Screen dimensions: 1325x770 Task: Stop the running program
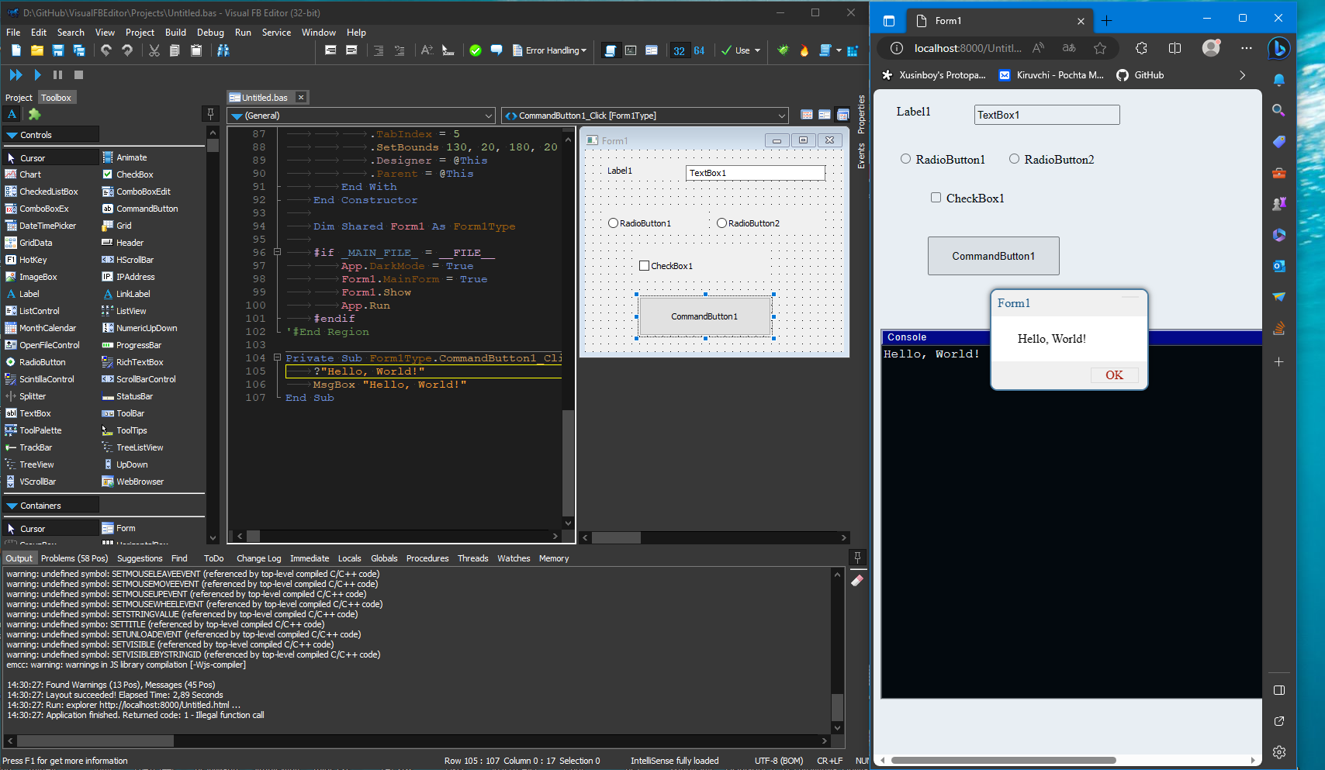pyautogui.click(x=78, y=74)
